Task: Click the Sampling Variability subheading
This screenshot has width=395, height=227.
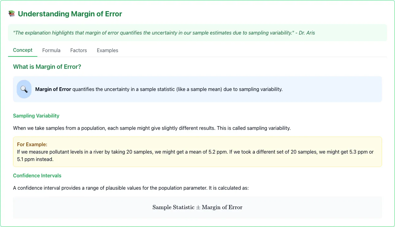Action: (36, 116)
